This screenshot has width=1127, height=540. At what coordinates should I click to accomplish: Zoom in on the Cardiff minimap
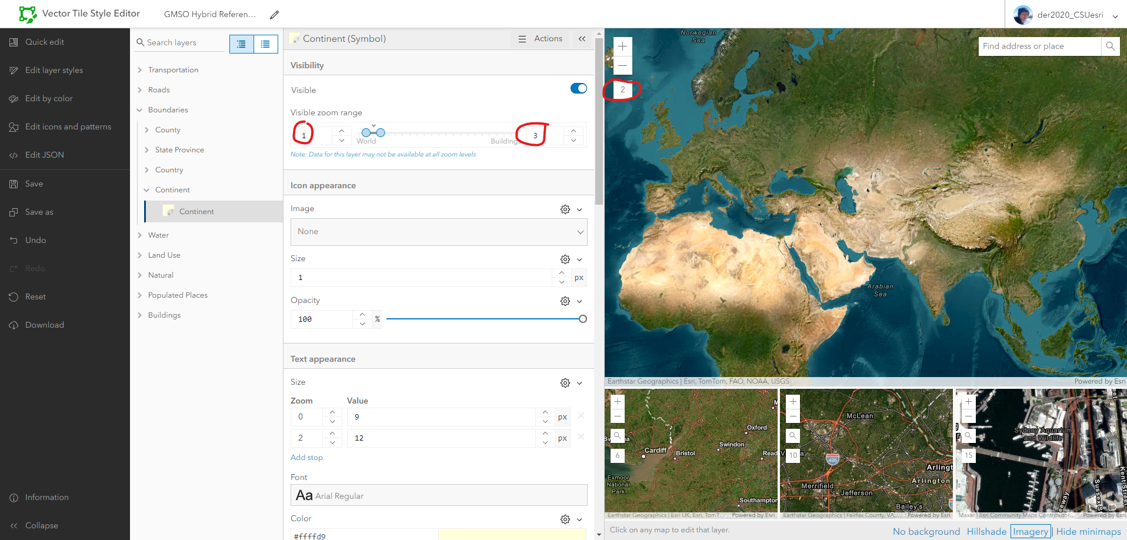point(618,402)
